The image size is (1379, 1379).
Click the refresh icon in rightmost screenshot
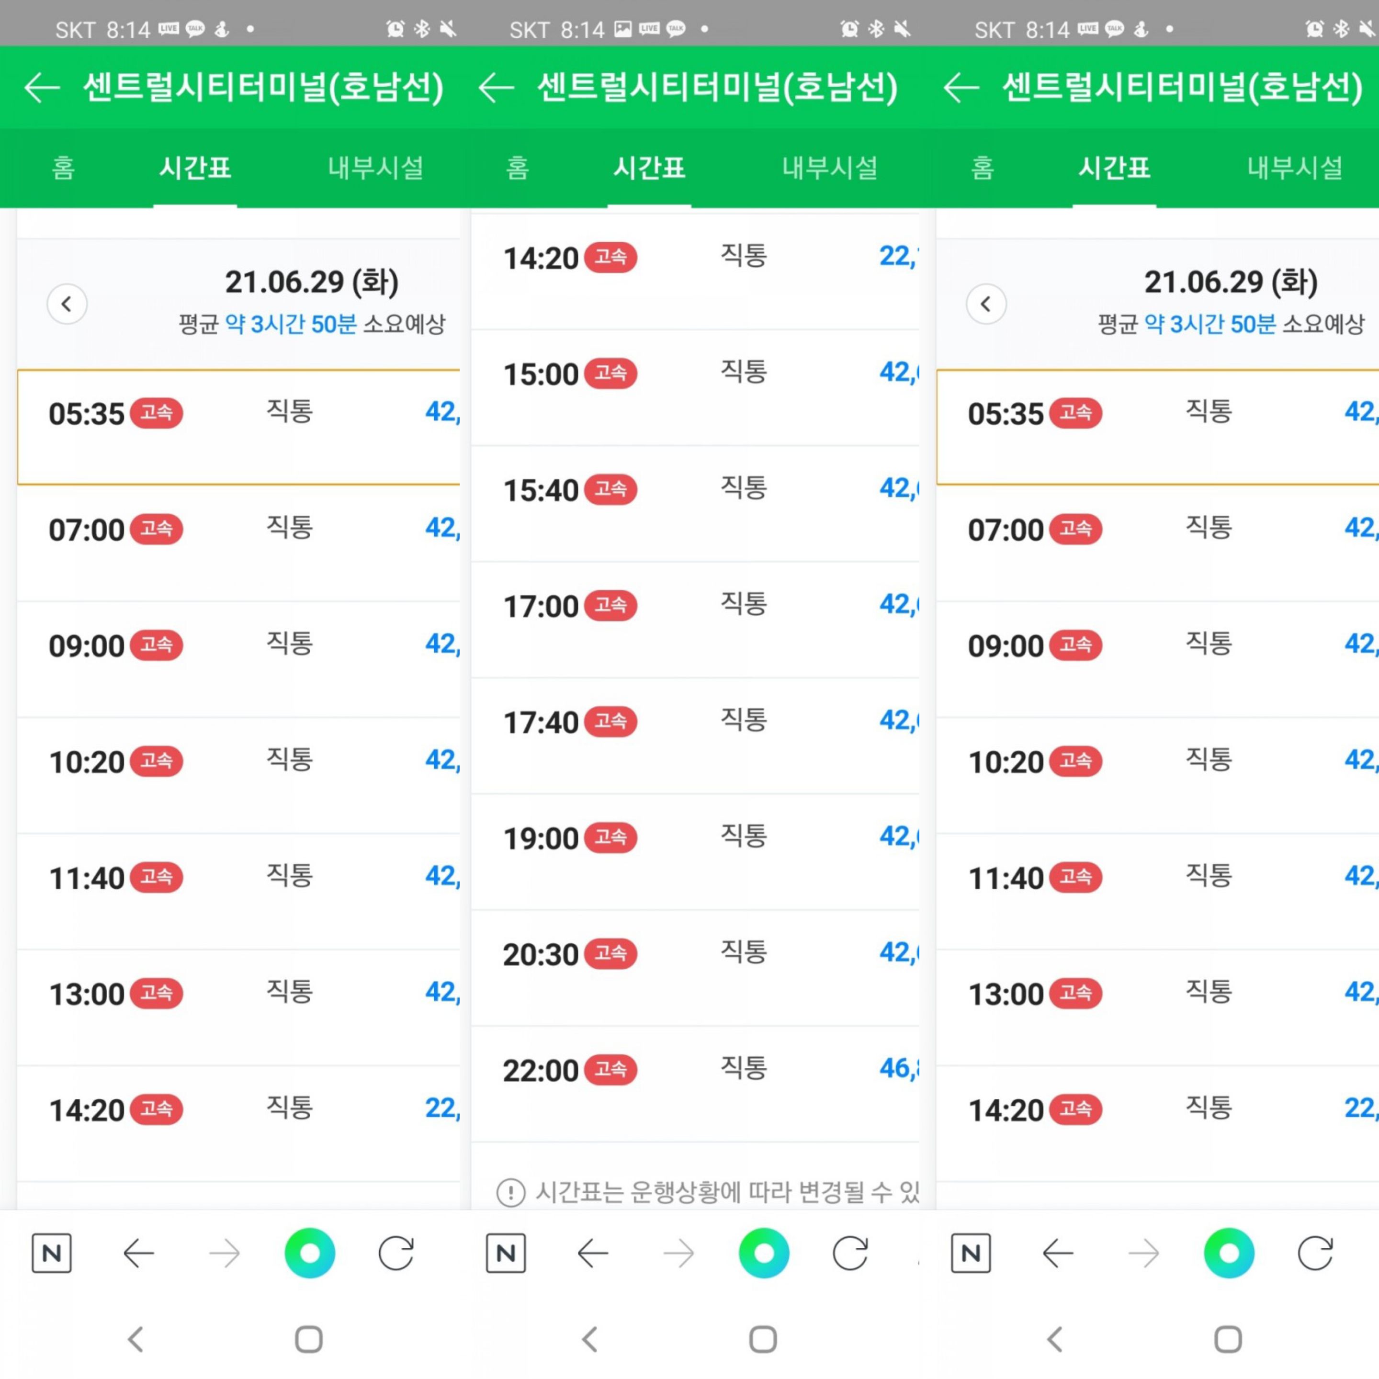tap(1315, 1253)
